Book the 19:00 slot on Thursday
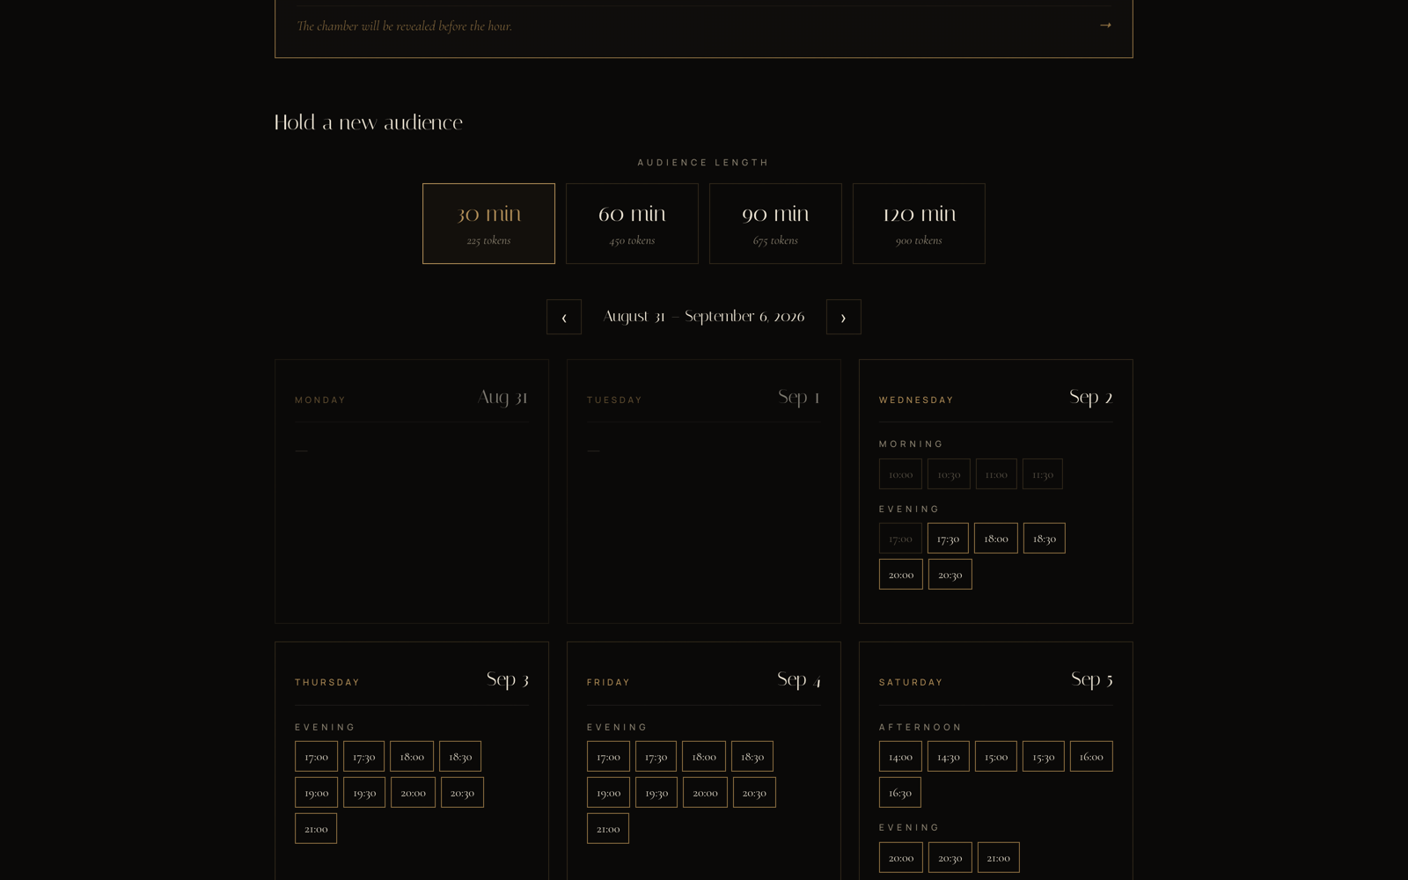The height and width of the screenshot is (880, 1408). 316,793
